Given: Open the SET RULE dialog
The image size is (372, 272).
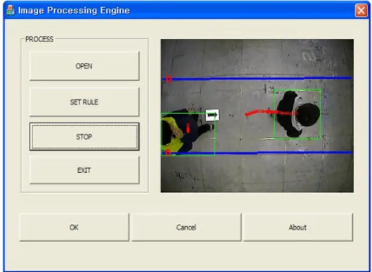Looking at the screenshot, I should coord(84,102).
